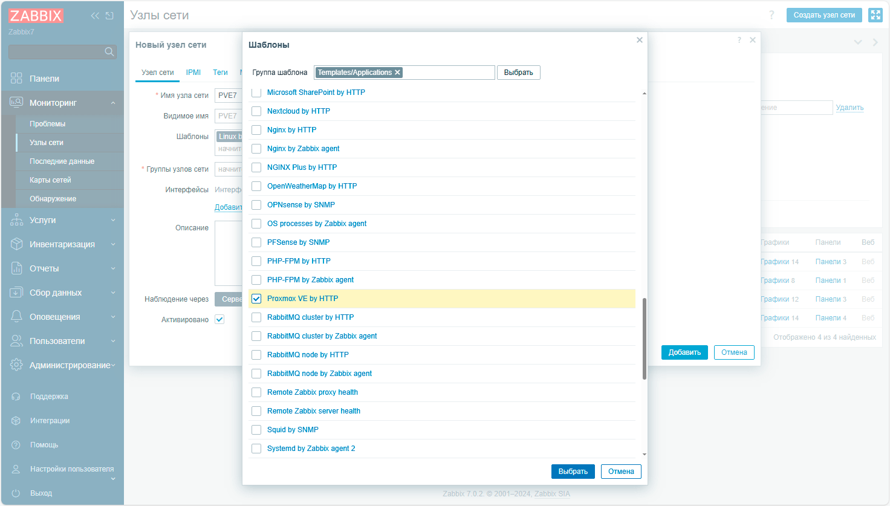Toggle kiosk fullscreen mode icon
The image size is (890, 506).
pos(875,15)
